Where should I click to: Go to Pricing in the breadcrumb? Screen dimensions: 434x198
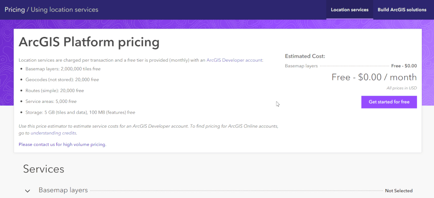coord(14,10)
